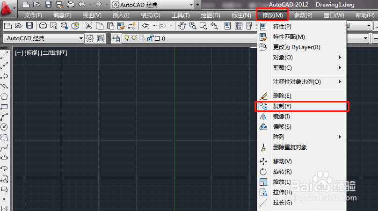Open the layer list dropdown arrow
The height and width of the screenshot is (211, 378).
(365, 38)
